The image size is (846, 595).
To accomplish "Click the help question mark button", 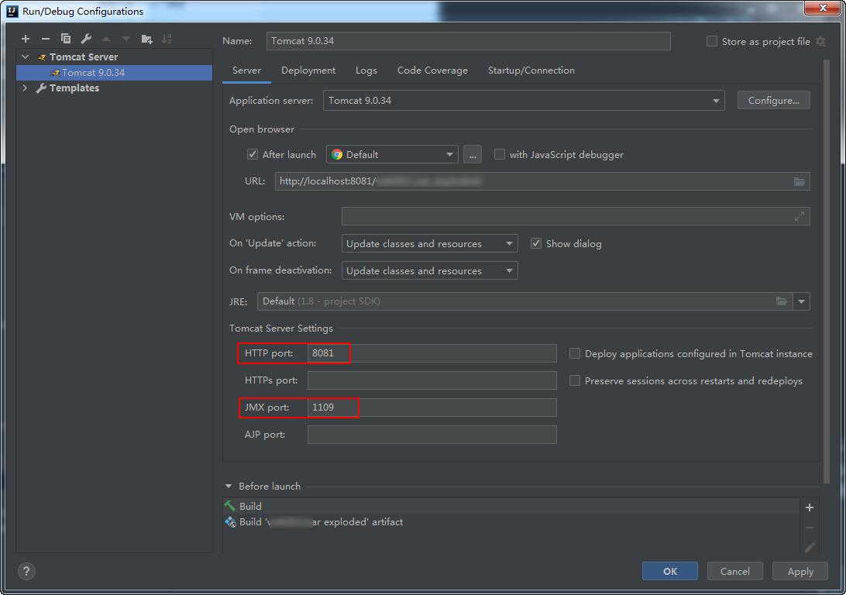I will click(x=26, y=571).
